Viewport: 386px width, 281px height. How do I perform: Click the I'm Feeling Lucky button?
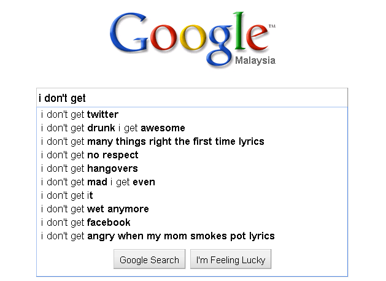231,259
